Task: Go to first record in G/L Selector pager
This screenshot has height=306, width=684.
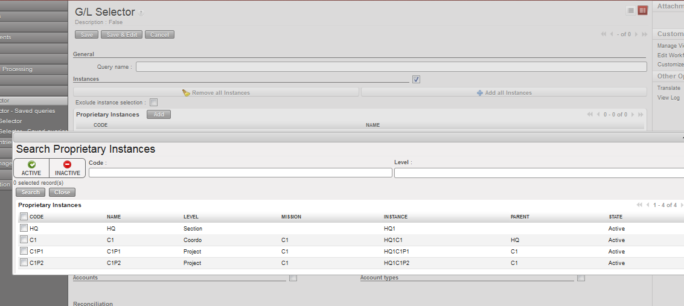Action: [x=603, y=34]
